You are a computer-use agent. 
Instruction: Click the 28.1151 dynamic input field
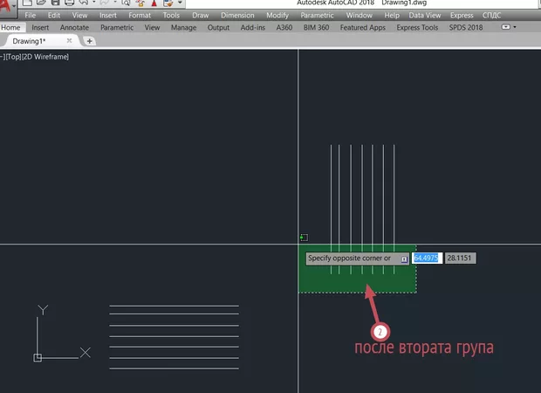(460, 258)
